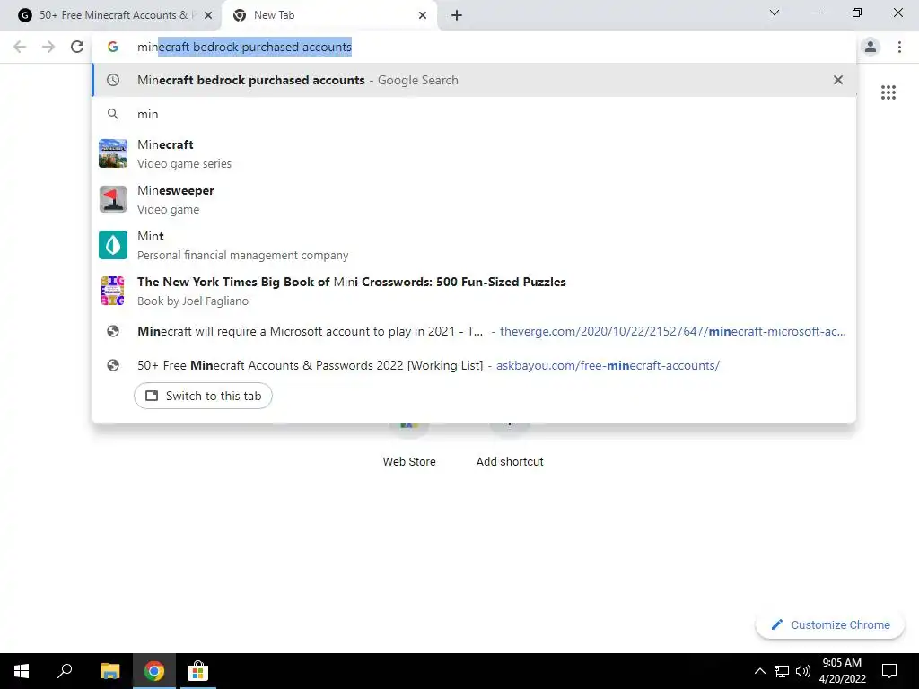Click the network tray icon
919x689 pixels.
click(782, 671)
